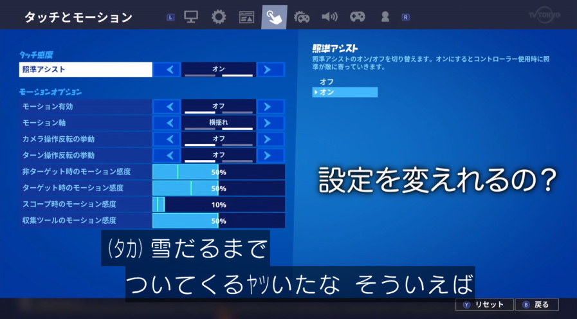Click the タッチ感度 section heading
Image resolution: width=577 pixels, height=319 pixels.
(36, 55)
